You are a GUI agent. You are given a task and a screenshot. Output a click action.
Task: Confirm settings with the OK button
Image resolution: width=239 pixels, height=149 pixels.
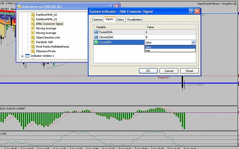[x=148, y=71]
